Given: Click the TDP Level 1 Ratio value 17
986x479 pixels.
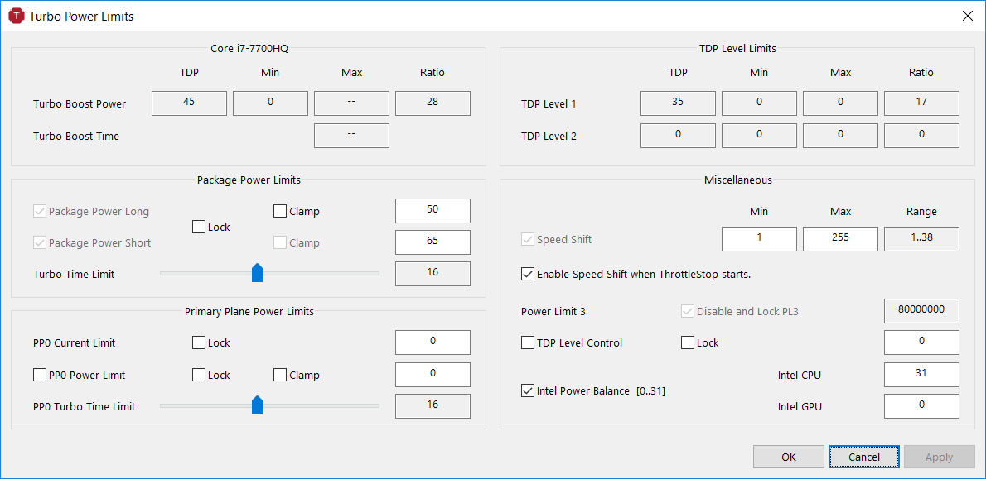Looking at the screenshot, I should 922,103.
